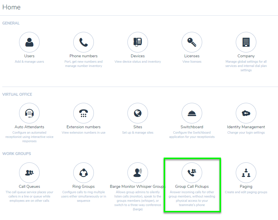This screenshot has height=220, width=278.
Task: Click the Home page heading
Action: (x=11, y=7)
